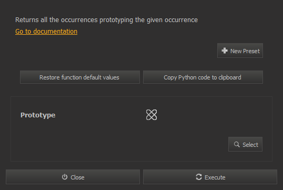Click the function description text
Viewport: 283px width, 190px height.
106,20
